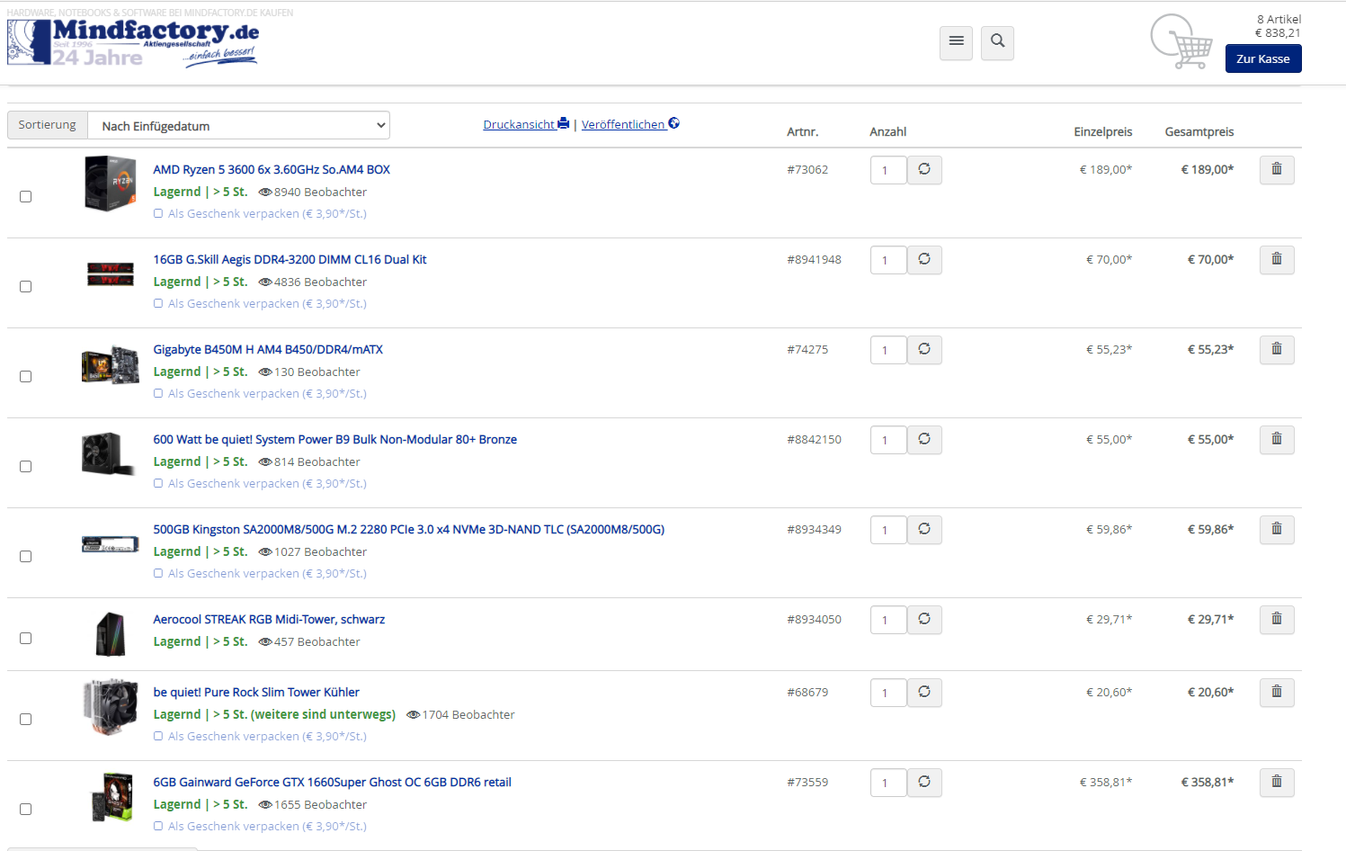
Task: Select checkbox for G.Skill Aegis row
Action: (x=26, y=286)
